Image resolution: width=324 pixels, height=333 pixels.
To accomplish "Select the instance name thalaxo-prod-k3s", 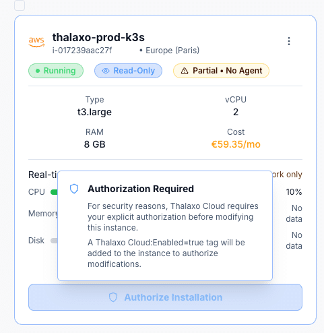I will (x=98, y=37).
